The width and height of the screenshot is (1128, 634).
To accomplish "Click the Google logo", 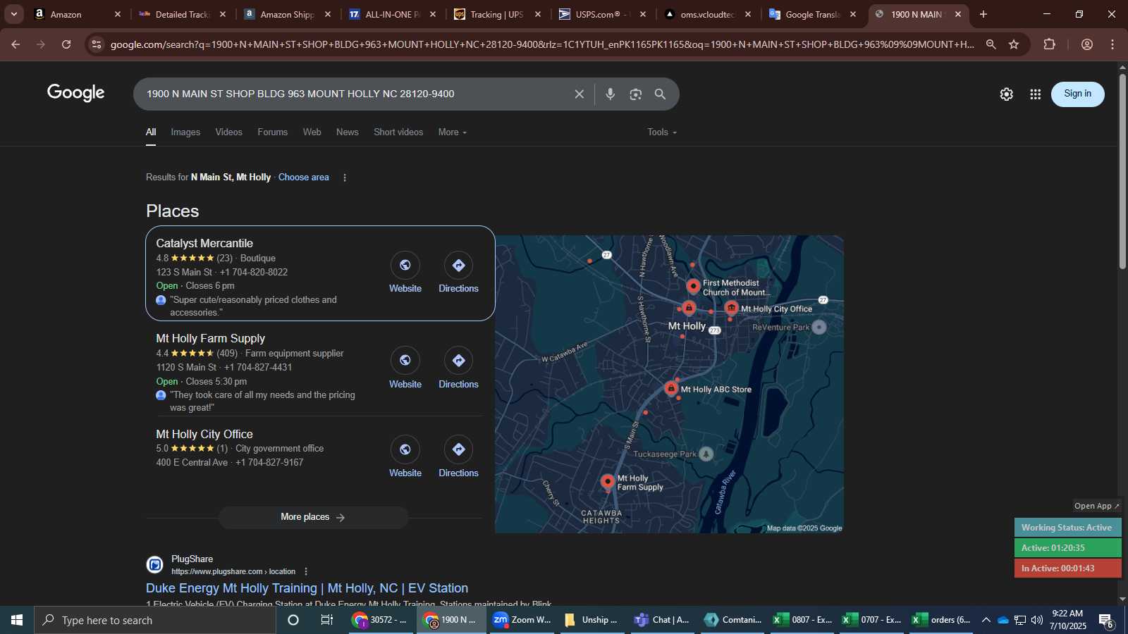I will (x=76, y=93).
